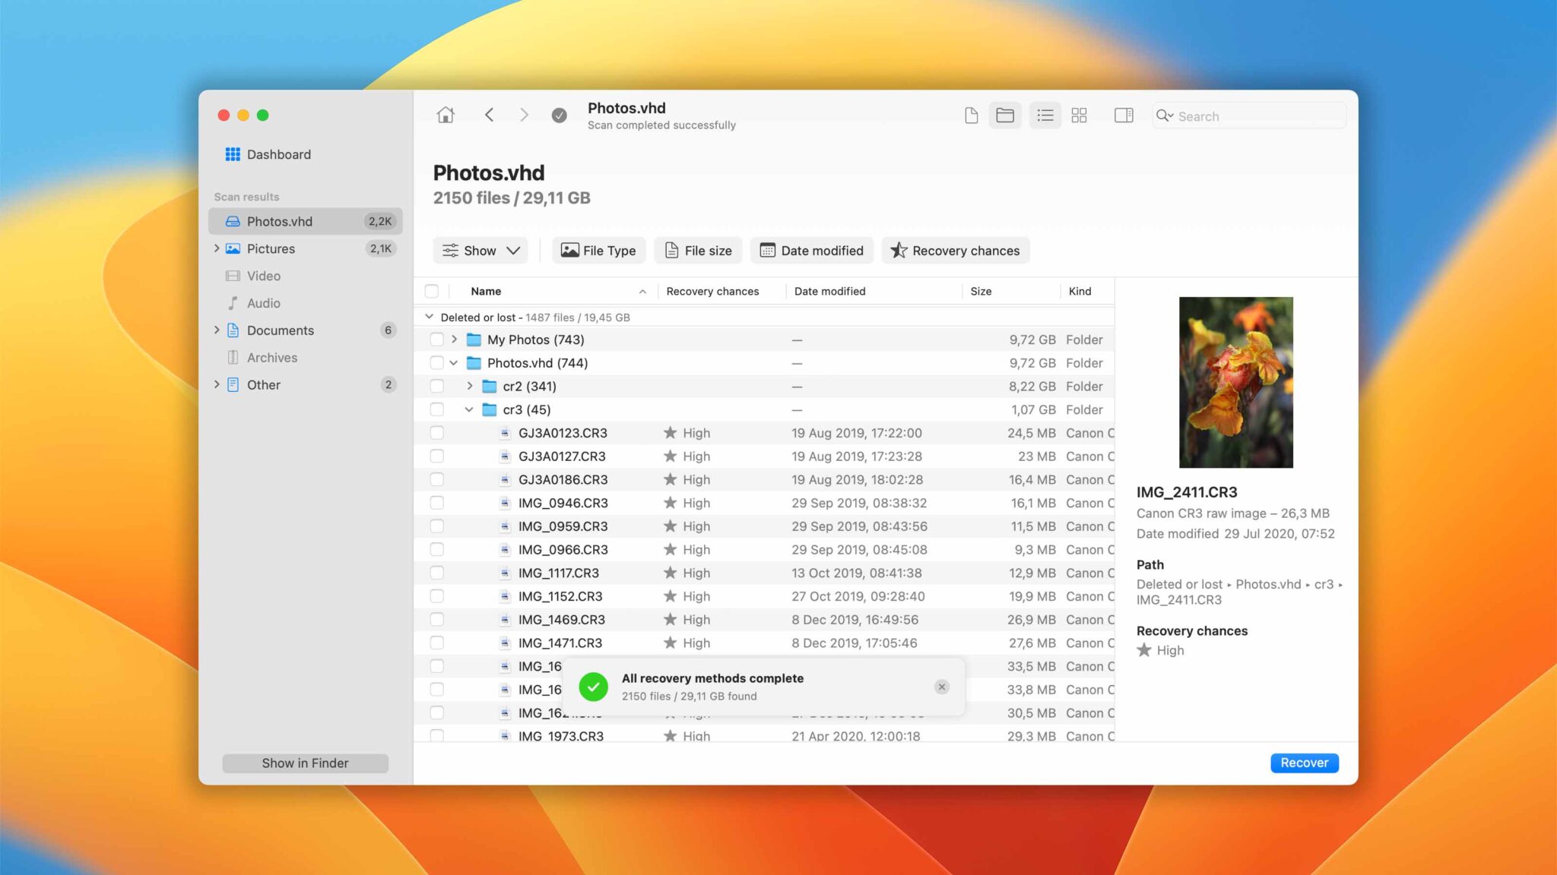1557x875 pixels.
Task: Expand the My Photos folder
Action: [455, 340]
